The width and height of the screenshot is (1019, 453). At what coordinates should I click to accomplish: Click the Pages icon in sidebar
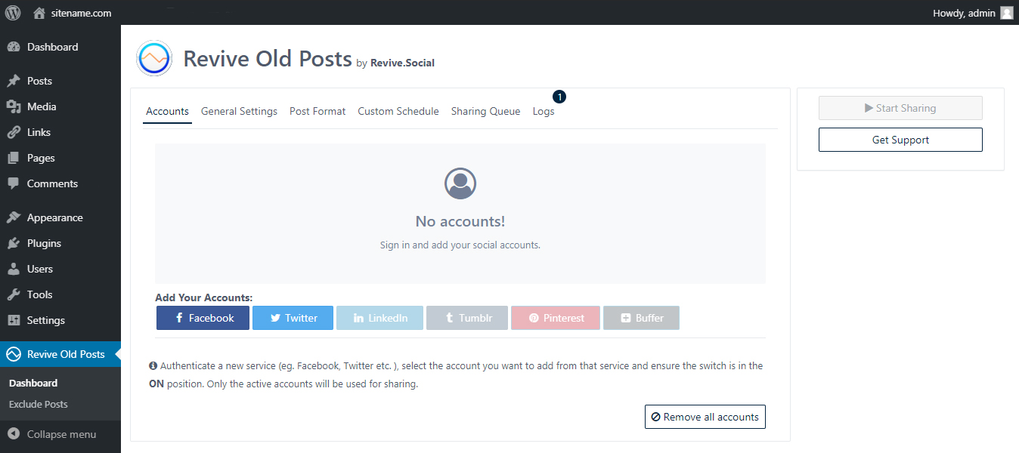point(14,158)
